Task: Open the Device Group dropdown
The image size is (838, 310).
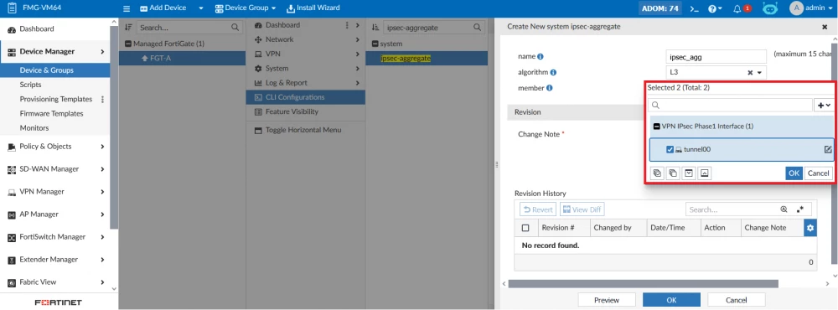Action: pos(246,8)
